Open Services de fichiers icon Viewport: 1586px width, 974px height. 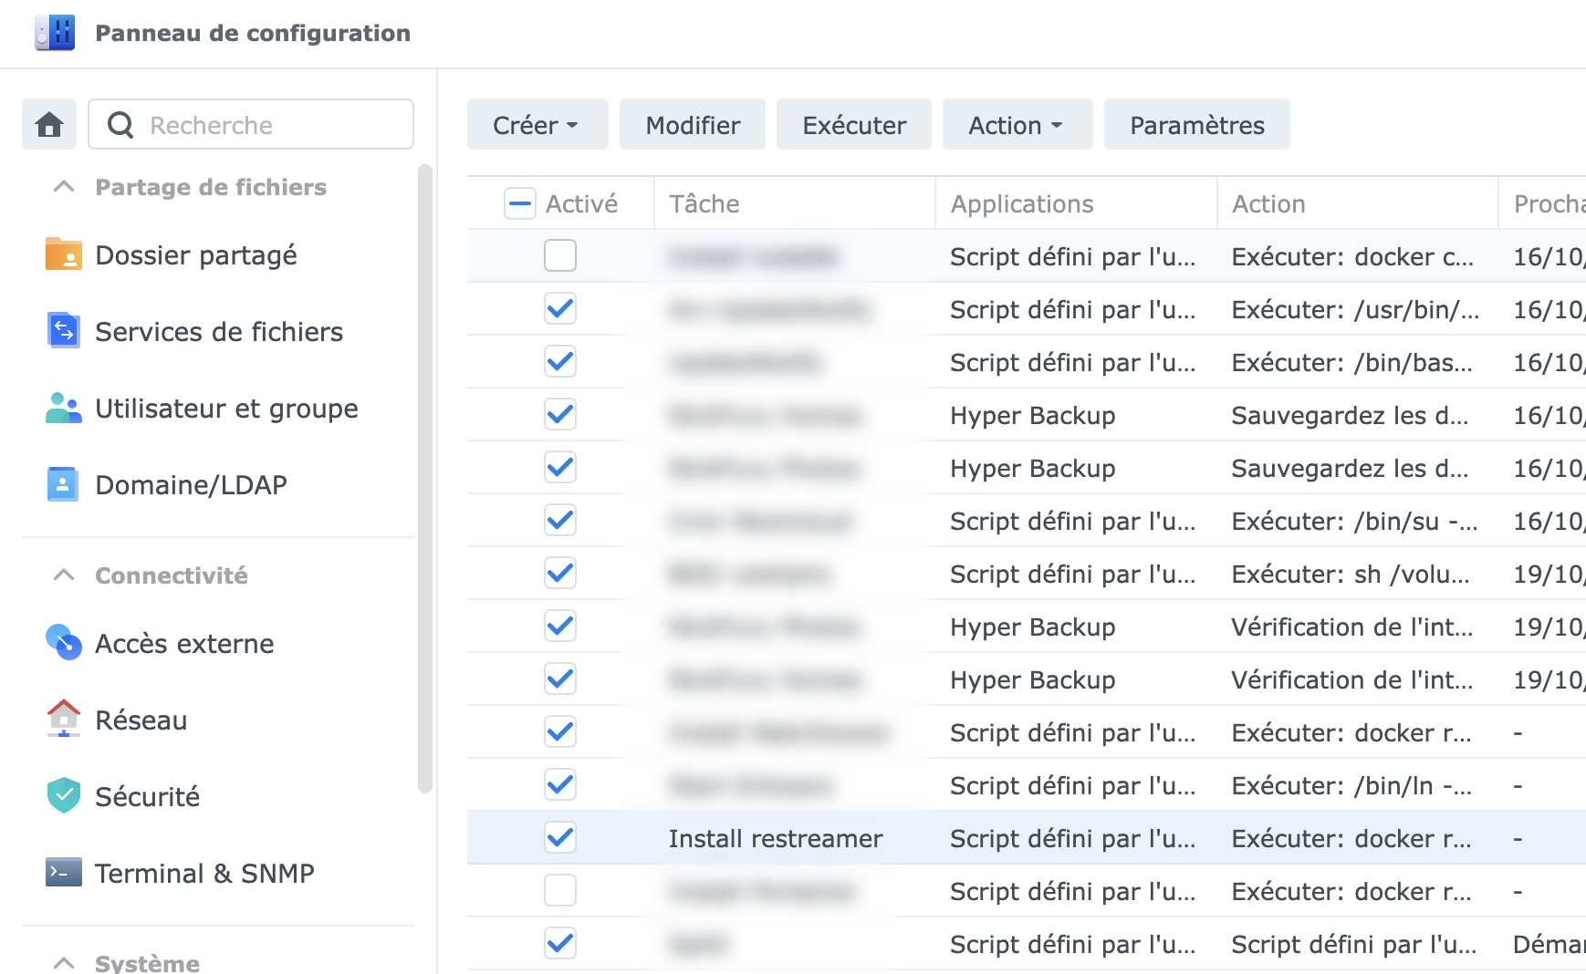[63, 331]
